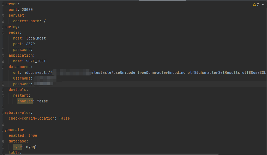Collapse the application block fold marker

click(x=3, y=55)
